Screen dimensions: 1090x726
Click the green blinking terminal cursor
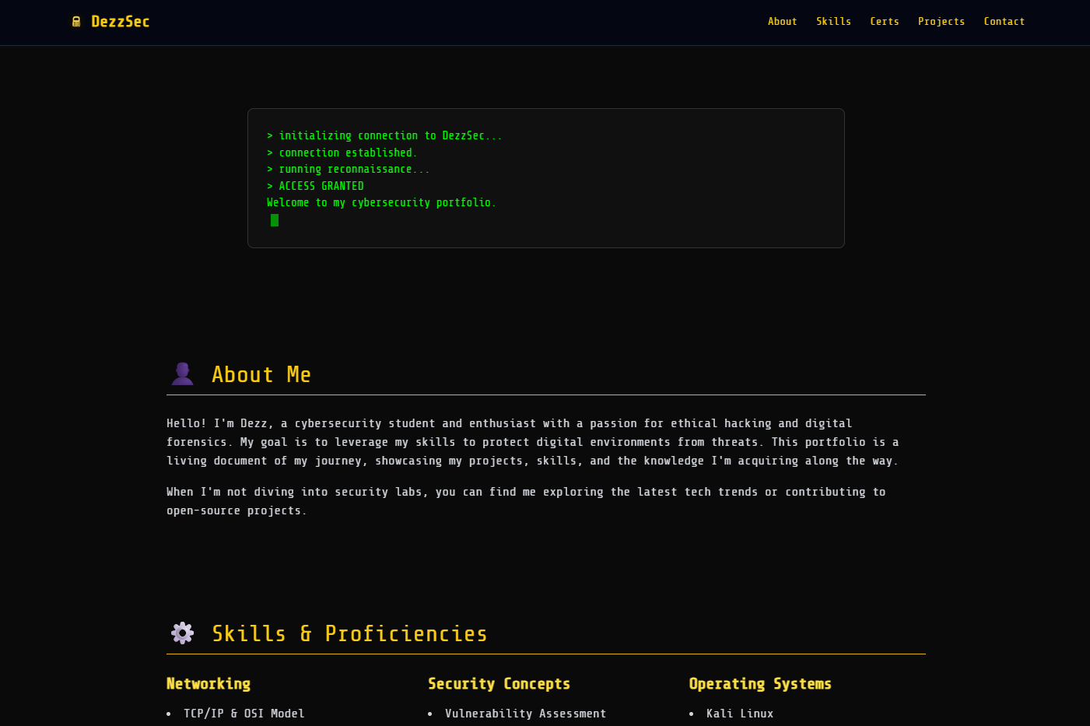pos(274,220)
